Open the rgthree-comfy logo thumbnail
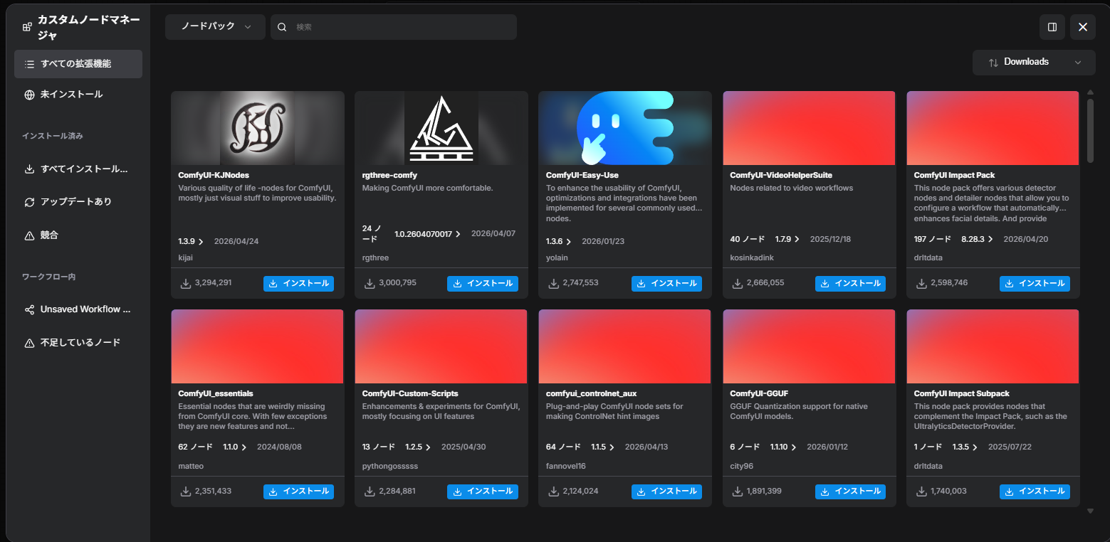This screenshot has height=542, width=1110. (x=441, y=128)
